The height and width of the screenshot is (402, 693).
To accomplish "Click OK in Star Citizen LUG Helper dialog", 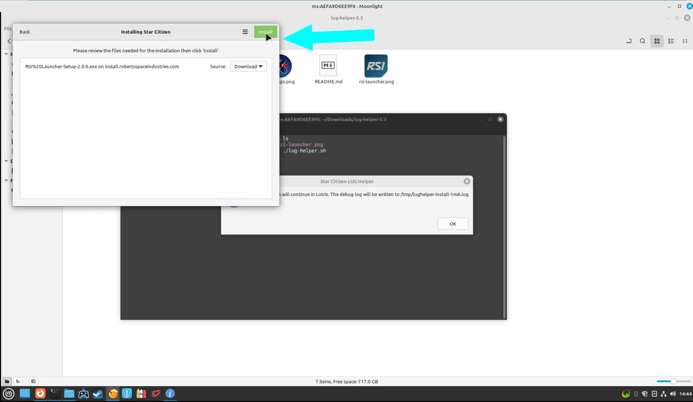I will tap(453, 224).
